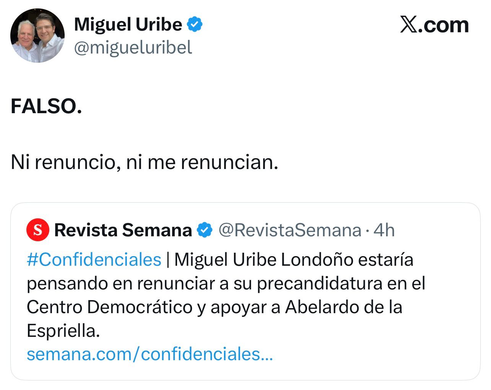Click the Revista Semana display name

122,230
